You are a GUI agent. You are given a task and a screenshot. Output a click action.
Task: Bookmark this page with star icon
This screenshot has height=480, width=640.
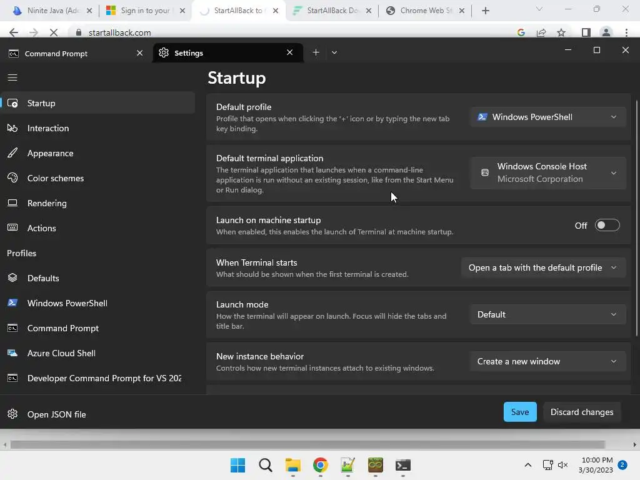[x=561, y=32]
